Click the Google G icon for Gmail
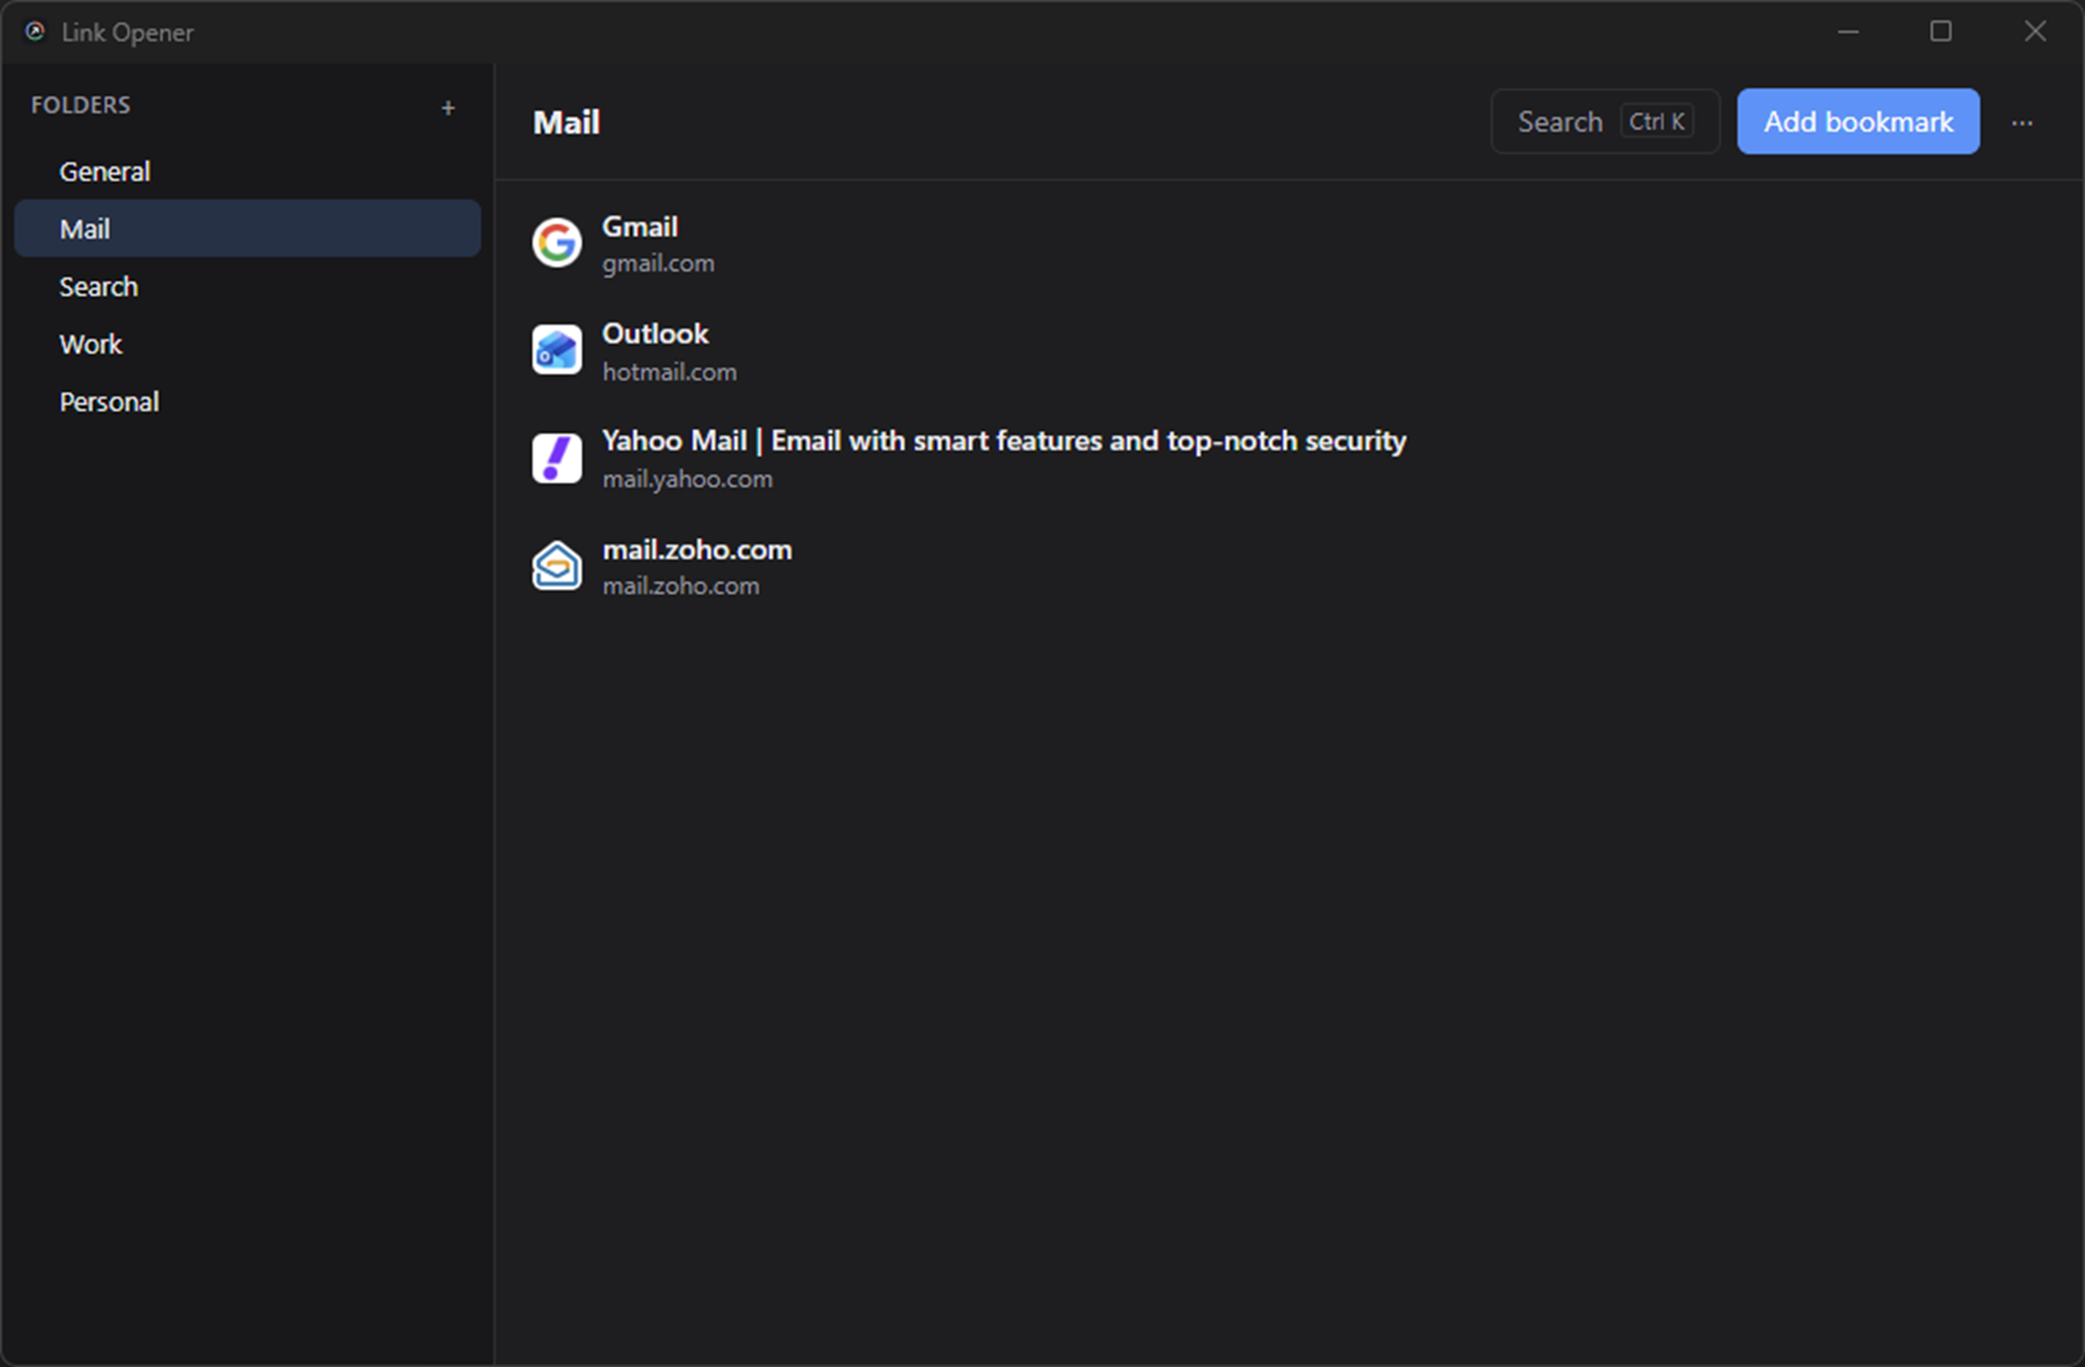 pos(557,243)
